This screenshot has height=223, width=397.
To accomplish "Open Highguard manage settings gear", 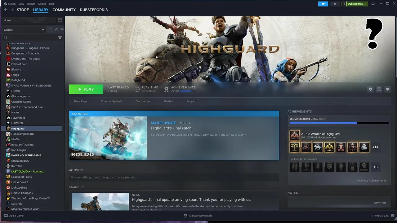I will (370, 89).
